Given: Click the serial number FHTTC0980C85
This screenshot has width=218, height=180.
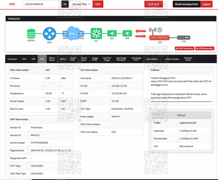Looking at the screenshot, I should 39,143.
